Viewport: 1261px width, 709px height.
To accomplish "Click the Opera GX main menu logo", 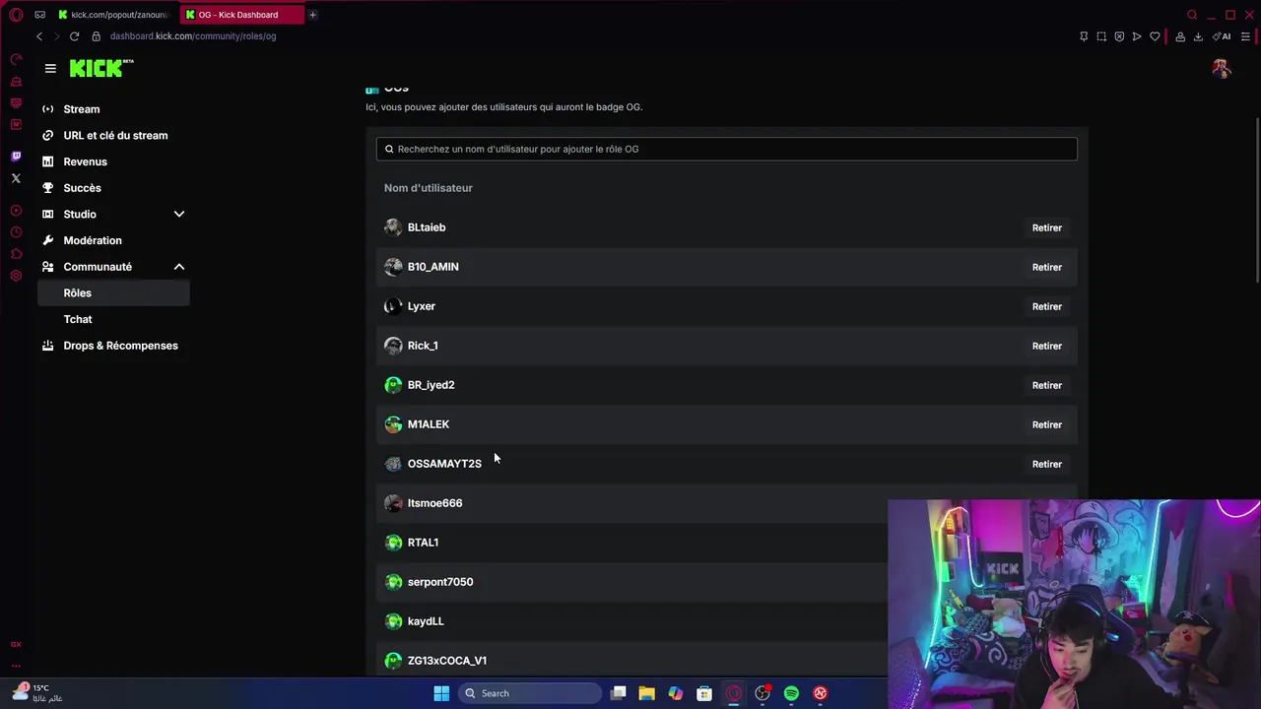I will pos(16,15).
